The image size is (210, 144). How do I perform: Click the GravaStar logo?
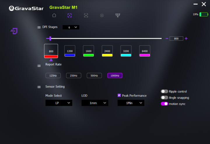click(26, 8)
